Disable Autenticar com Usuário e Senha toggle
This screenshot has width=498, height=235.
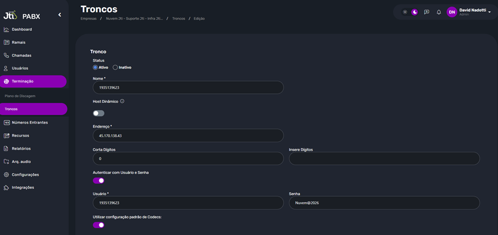(x=98, y=180)
